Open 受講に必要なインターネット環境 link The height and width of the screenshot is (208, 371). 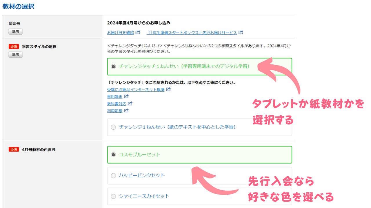136,90
